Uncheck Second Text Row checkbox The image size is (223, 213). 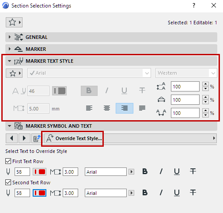coord(8,183)
